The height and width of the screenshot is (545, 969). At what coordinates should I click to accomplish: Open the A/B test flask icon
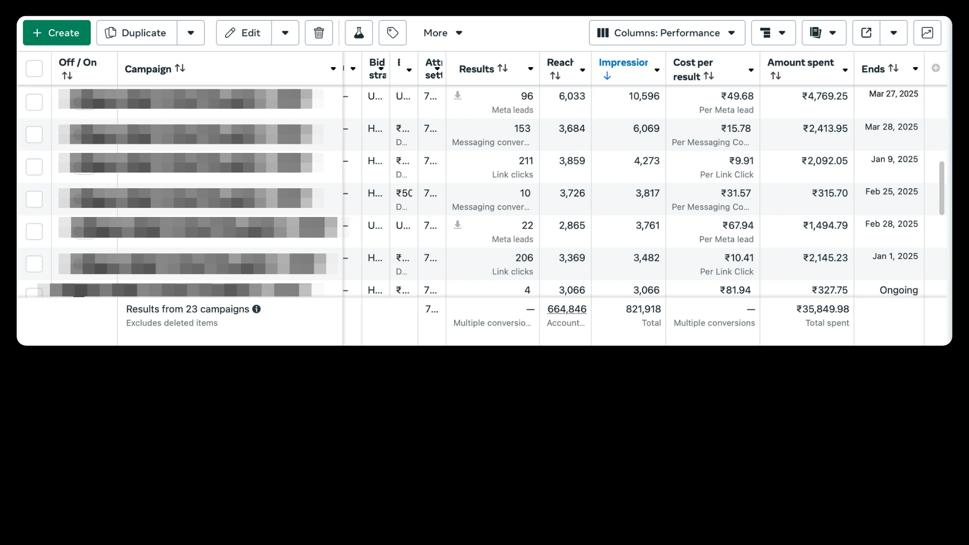[358, 33]
